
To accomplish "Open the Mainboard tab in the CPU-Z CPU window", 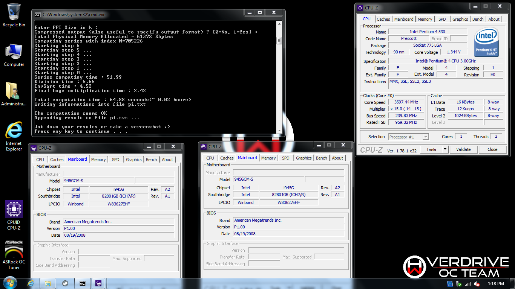I will pos(404,19).
